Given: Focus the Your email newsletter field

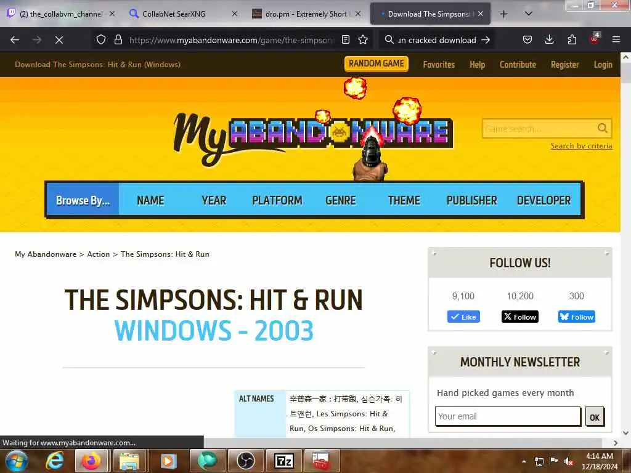Looking at the screenshot, I should pos(508,416).
